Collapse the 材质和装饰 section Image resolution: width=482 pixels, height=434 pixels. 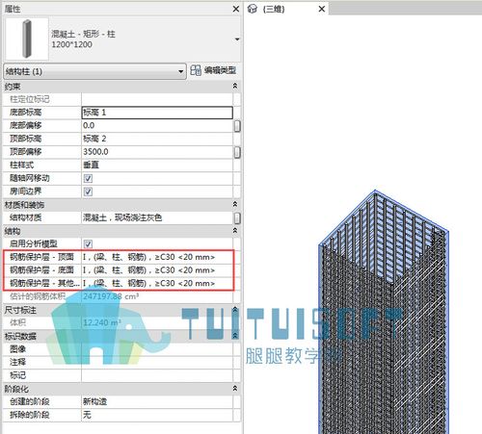(x=235, y=204)
